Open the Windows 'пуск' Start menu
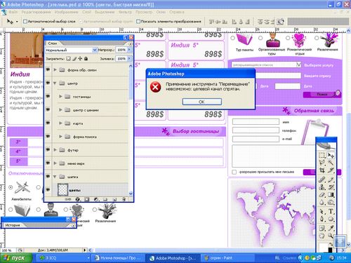 (x=15, y=258)
